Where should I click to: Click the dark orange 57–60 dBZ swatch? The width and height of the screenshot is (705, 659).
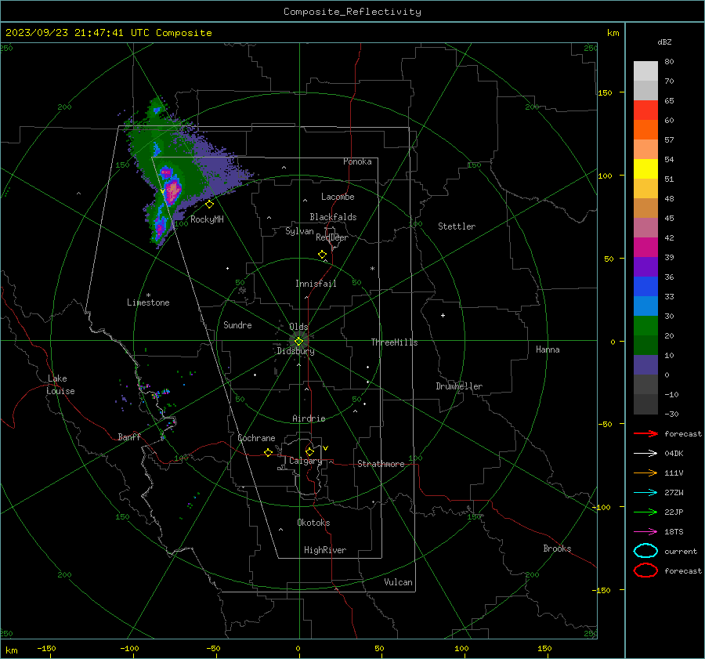click(x=645, y=130)
